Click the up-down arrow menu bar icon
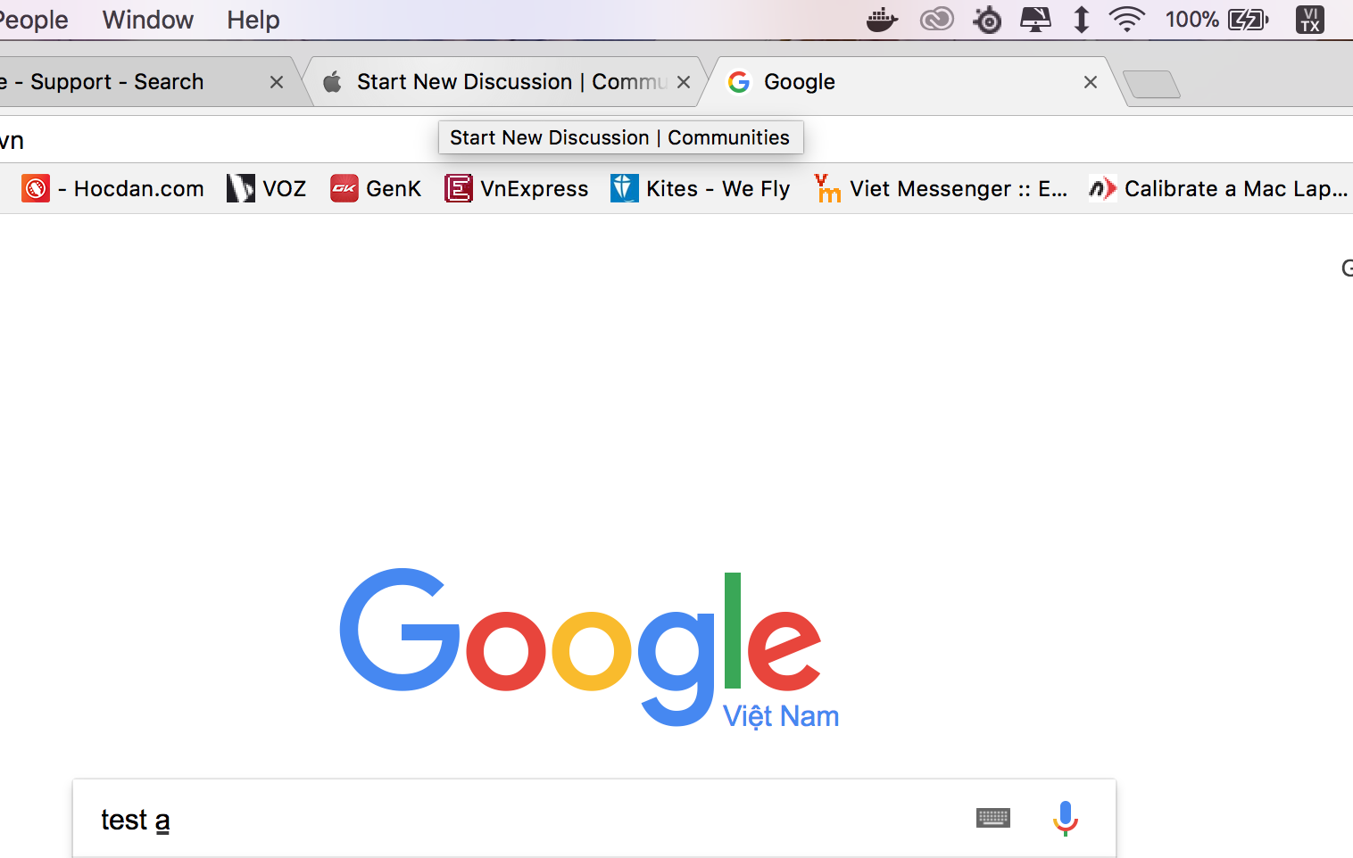Image resolution: width=1353 pixels, height=858 pixels. [x=1081, y=20]
